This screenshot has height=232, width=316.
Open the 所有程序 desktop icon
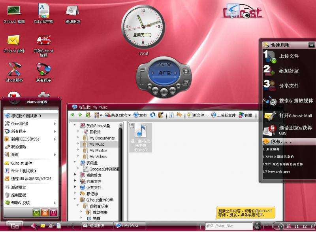43,72
